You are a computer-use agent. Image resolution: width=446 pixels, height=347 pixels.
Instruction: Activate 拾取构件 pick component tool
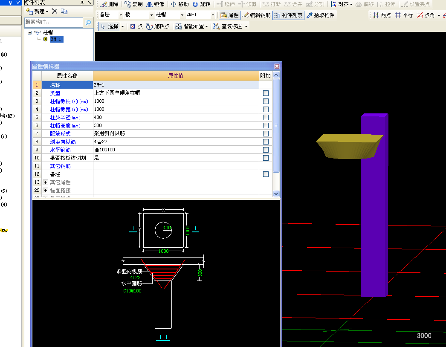tap(321, 15)
